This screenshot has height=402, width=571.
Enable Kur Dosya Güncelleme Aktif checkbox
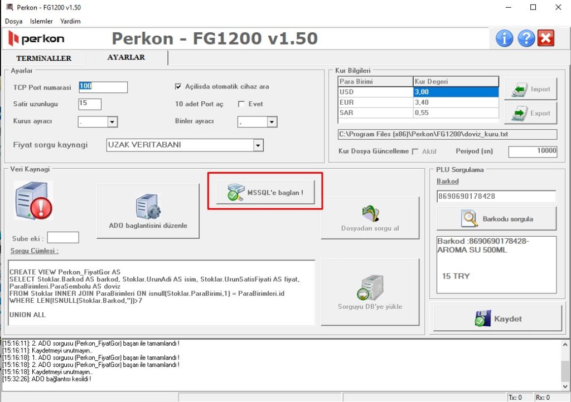tap(415, 151)
